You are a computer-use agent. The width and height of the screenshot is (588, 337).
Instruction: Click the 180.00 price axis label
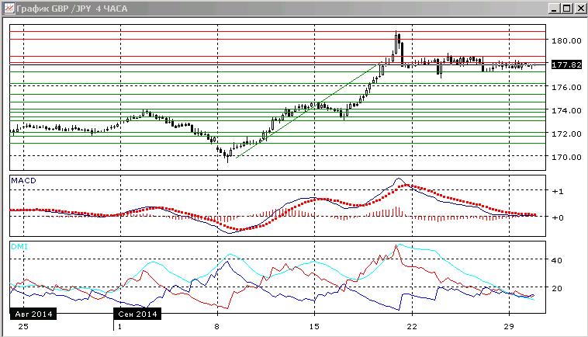click(x=566, y=40)
